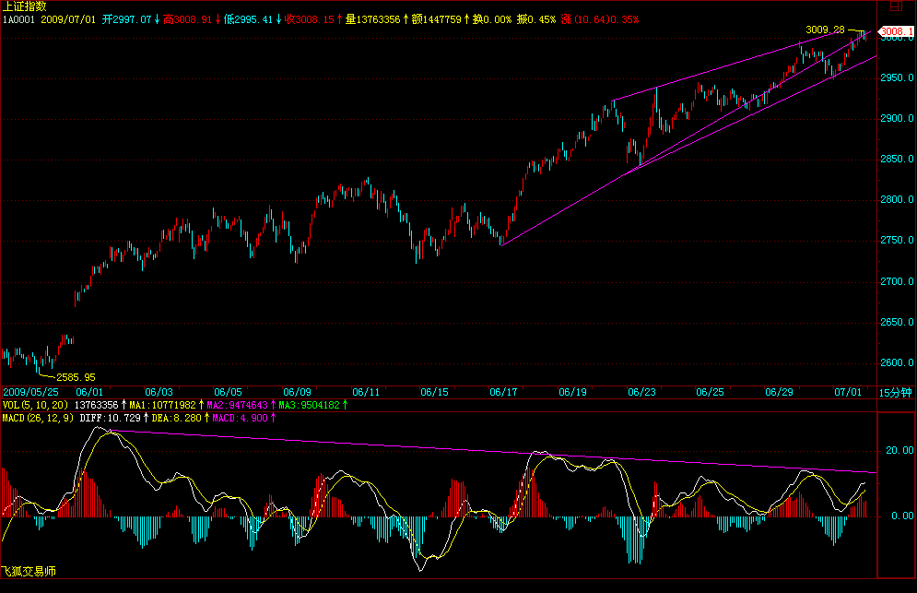Click the date 2009/07/01 in header
This screenshot has width=917, height=593.
pos(68,19)
